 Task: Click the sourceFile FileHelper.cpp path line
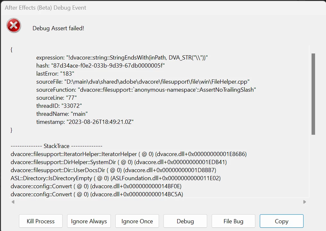[143, 82]
